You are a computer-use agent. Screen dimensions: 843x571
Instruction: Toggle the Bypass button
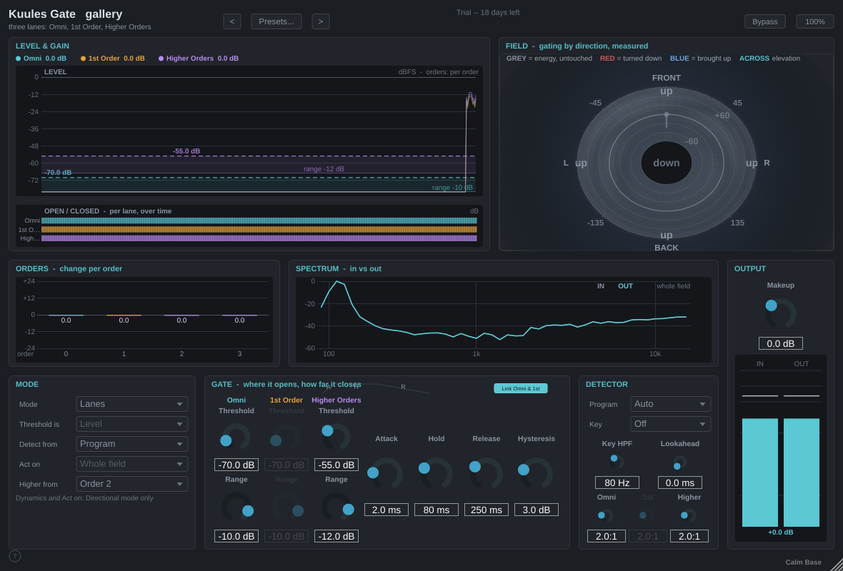click(x=764, y=21)
